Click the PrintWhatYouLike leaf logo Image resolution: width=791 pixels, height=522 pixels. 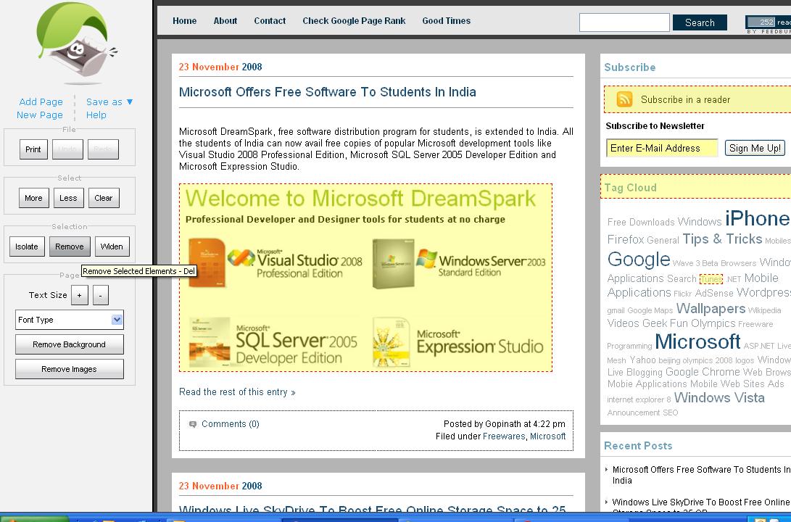pos(74,43)
